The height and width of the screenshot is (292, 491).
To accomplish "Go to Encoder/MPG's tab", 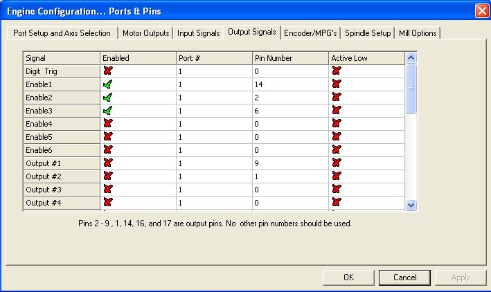I will [311, 33].
